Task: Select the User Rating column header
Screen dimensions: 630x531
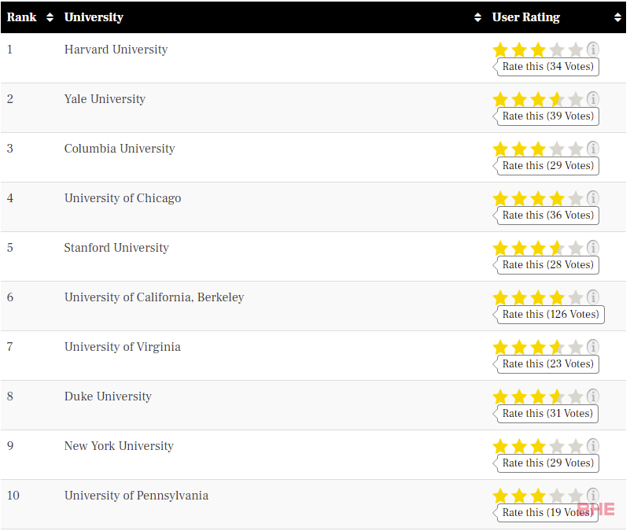Action: 526,17
